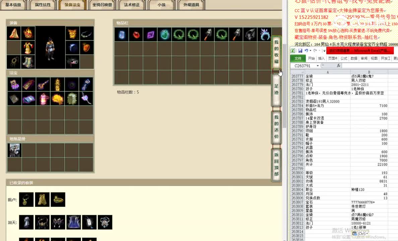Image resolution: width=398 pixels, height=241 pixels.
Task: Select Excel column A header
Action: [x=328, y=72]
